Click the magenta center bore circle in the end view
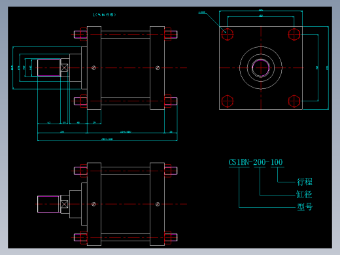 pos(261,68)
